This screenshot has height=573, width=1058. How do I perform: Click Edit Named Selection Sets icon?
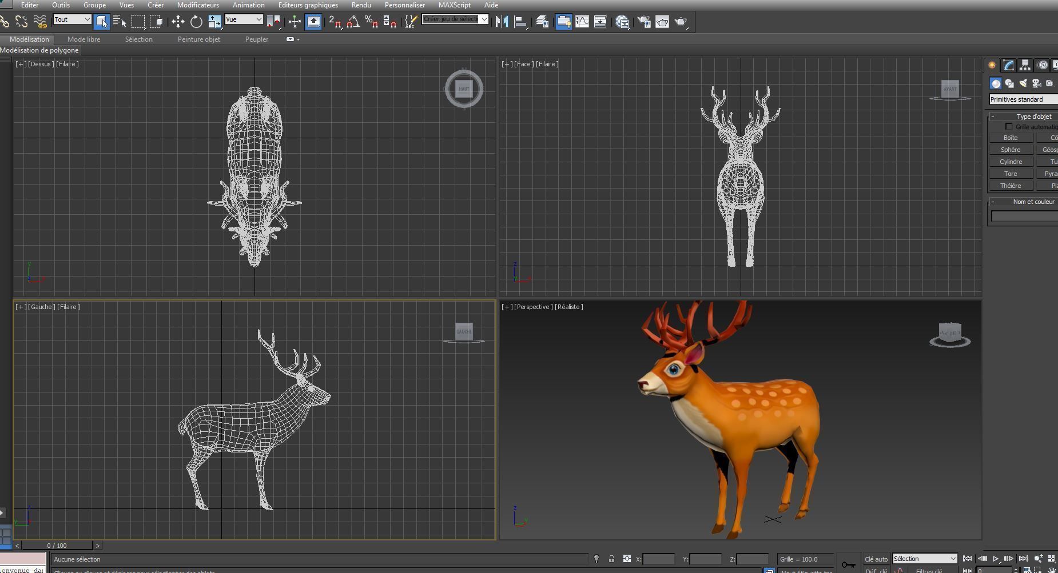411,22
